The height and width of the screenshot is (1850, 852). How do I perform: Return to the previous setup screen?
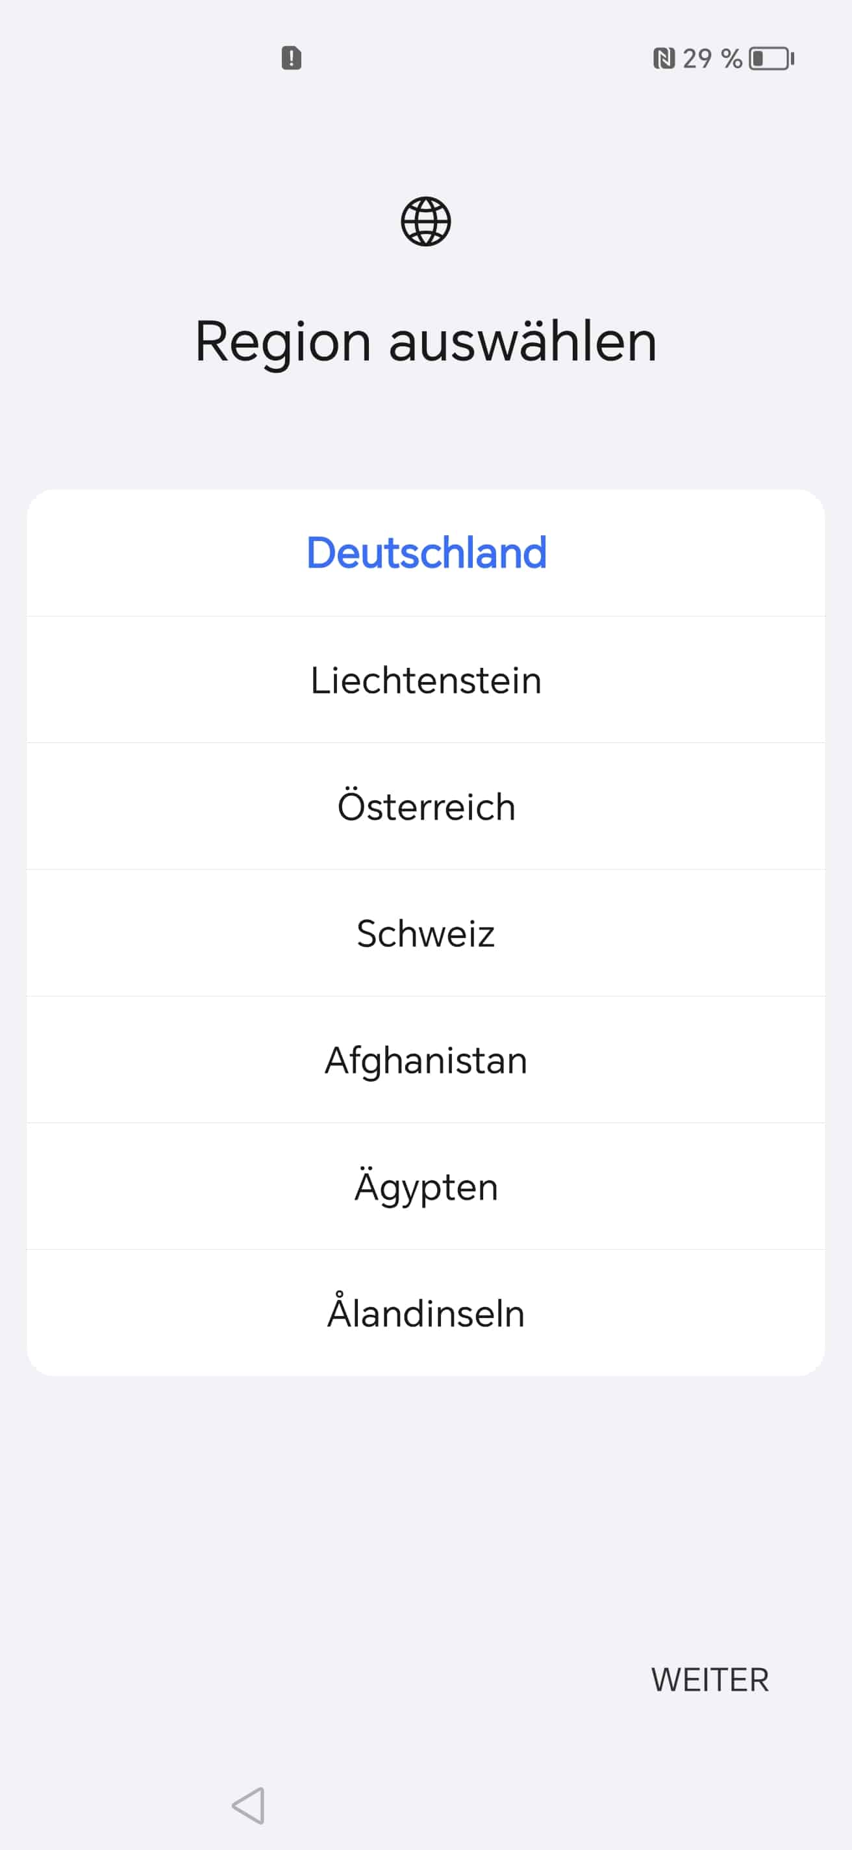tap(248, 1805)
